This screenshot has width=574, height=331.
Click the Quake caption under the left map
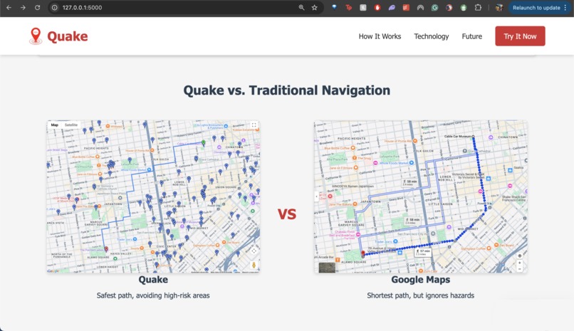pos(153,280)
